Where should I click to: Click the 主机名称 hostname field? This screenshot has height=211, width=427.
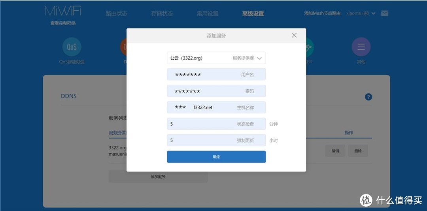pyautogui.click(x=216, y=107)
